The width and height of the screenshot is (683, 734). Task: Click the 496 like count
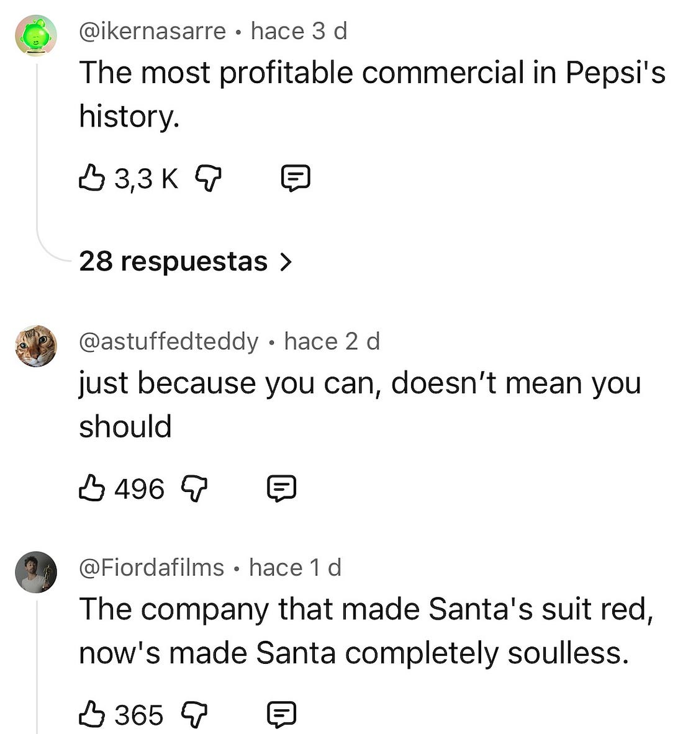coord(140,489)
